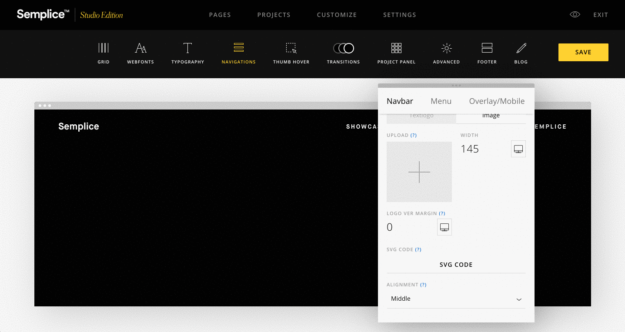The image size is (625, 332).
Task: Click the logo upload area
Action: [419, 172]
